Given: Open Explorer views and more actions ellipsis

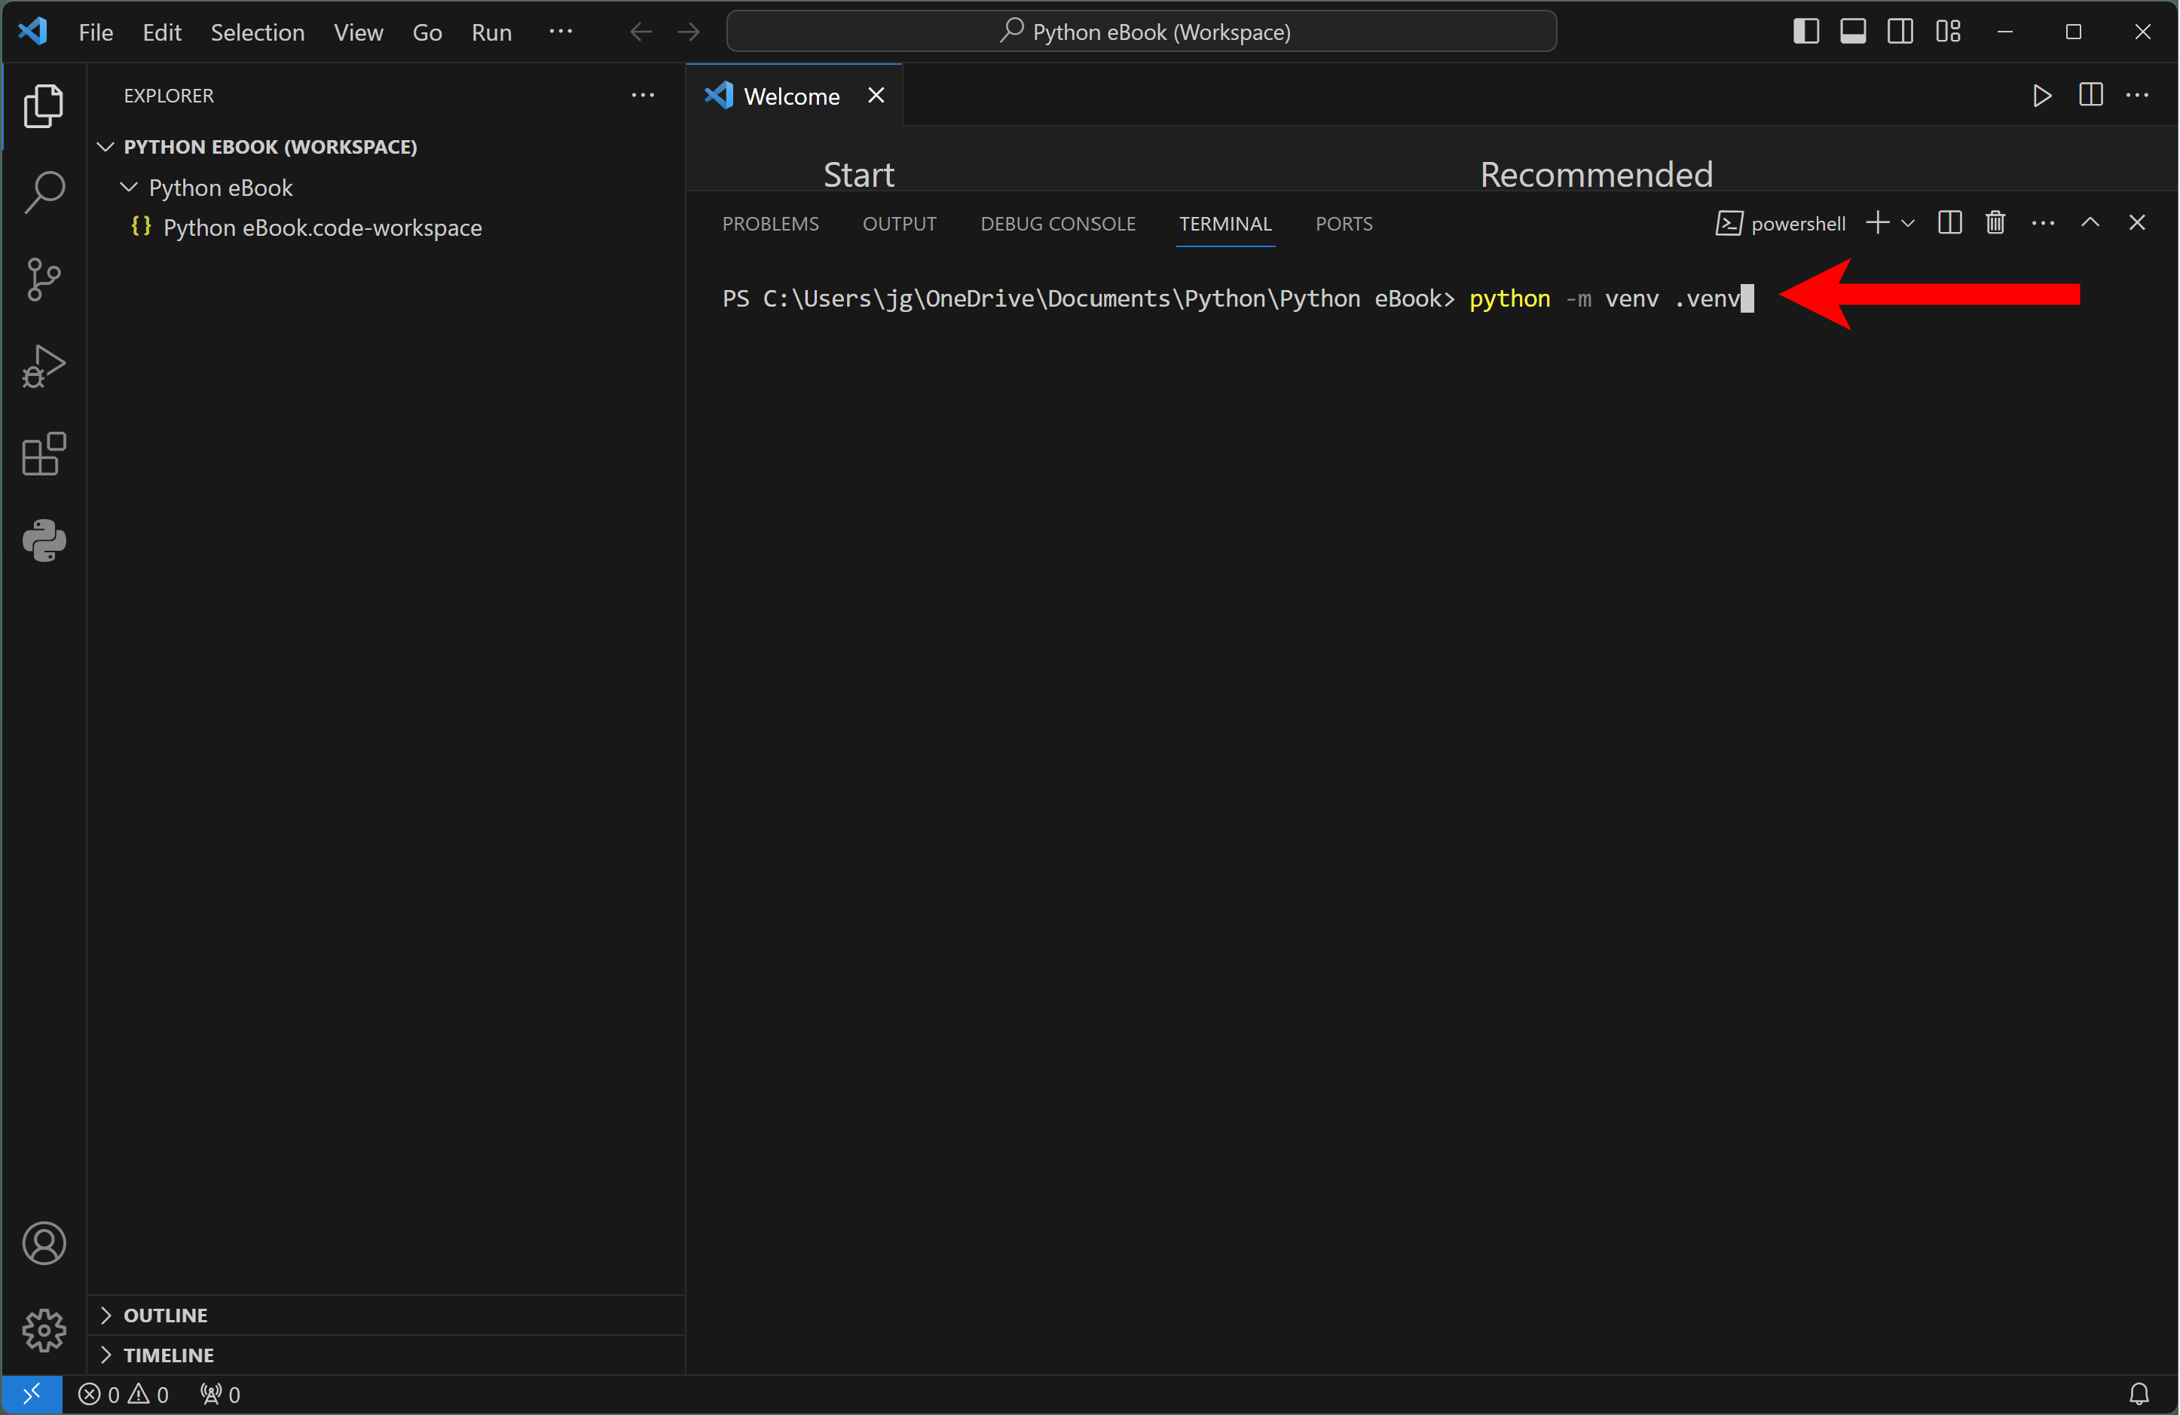Looking at the screenshot, I should pyautogui.click(x=643, y=95).
